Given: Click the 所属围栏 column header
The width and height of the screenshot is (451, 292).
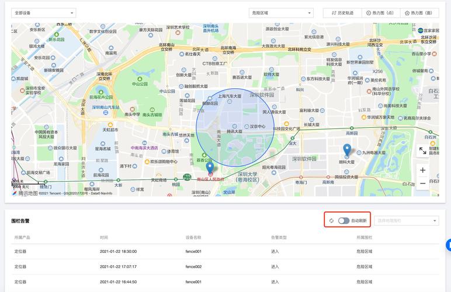Looking at the screenshot, I should (x=365, y=237).
